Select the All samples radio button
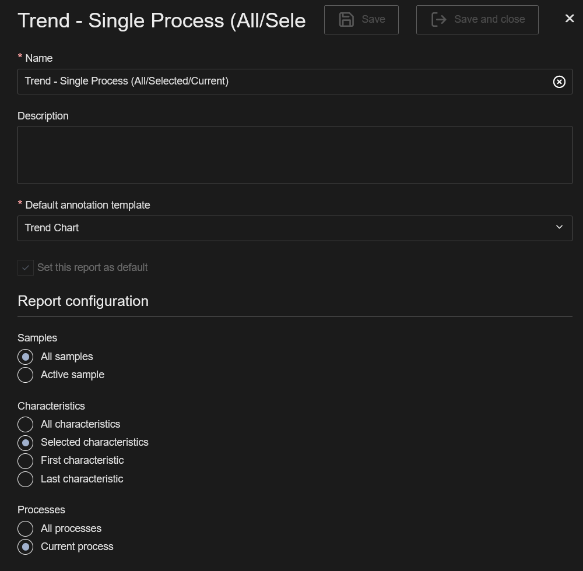Screen dimensions: 583x571 click(26, 357)
